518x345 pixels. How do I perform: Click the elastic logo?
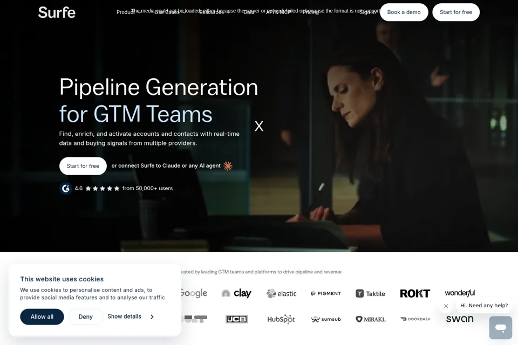pos(282,293)
